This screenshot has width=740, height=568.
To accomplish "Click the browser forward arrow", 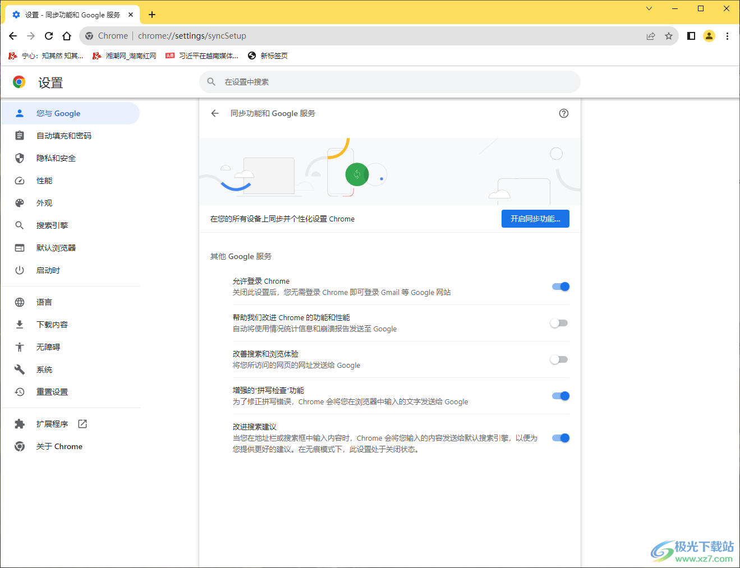I will 31,36.
